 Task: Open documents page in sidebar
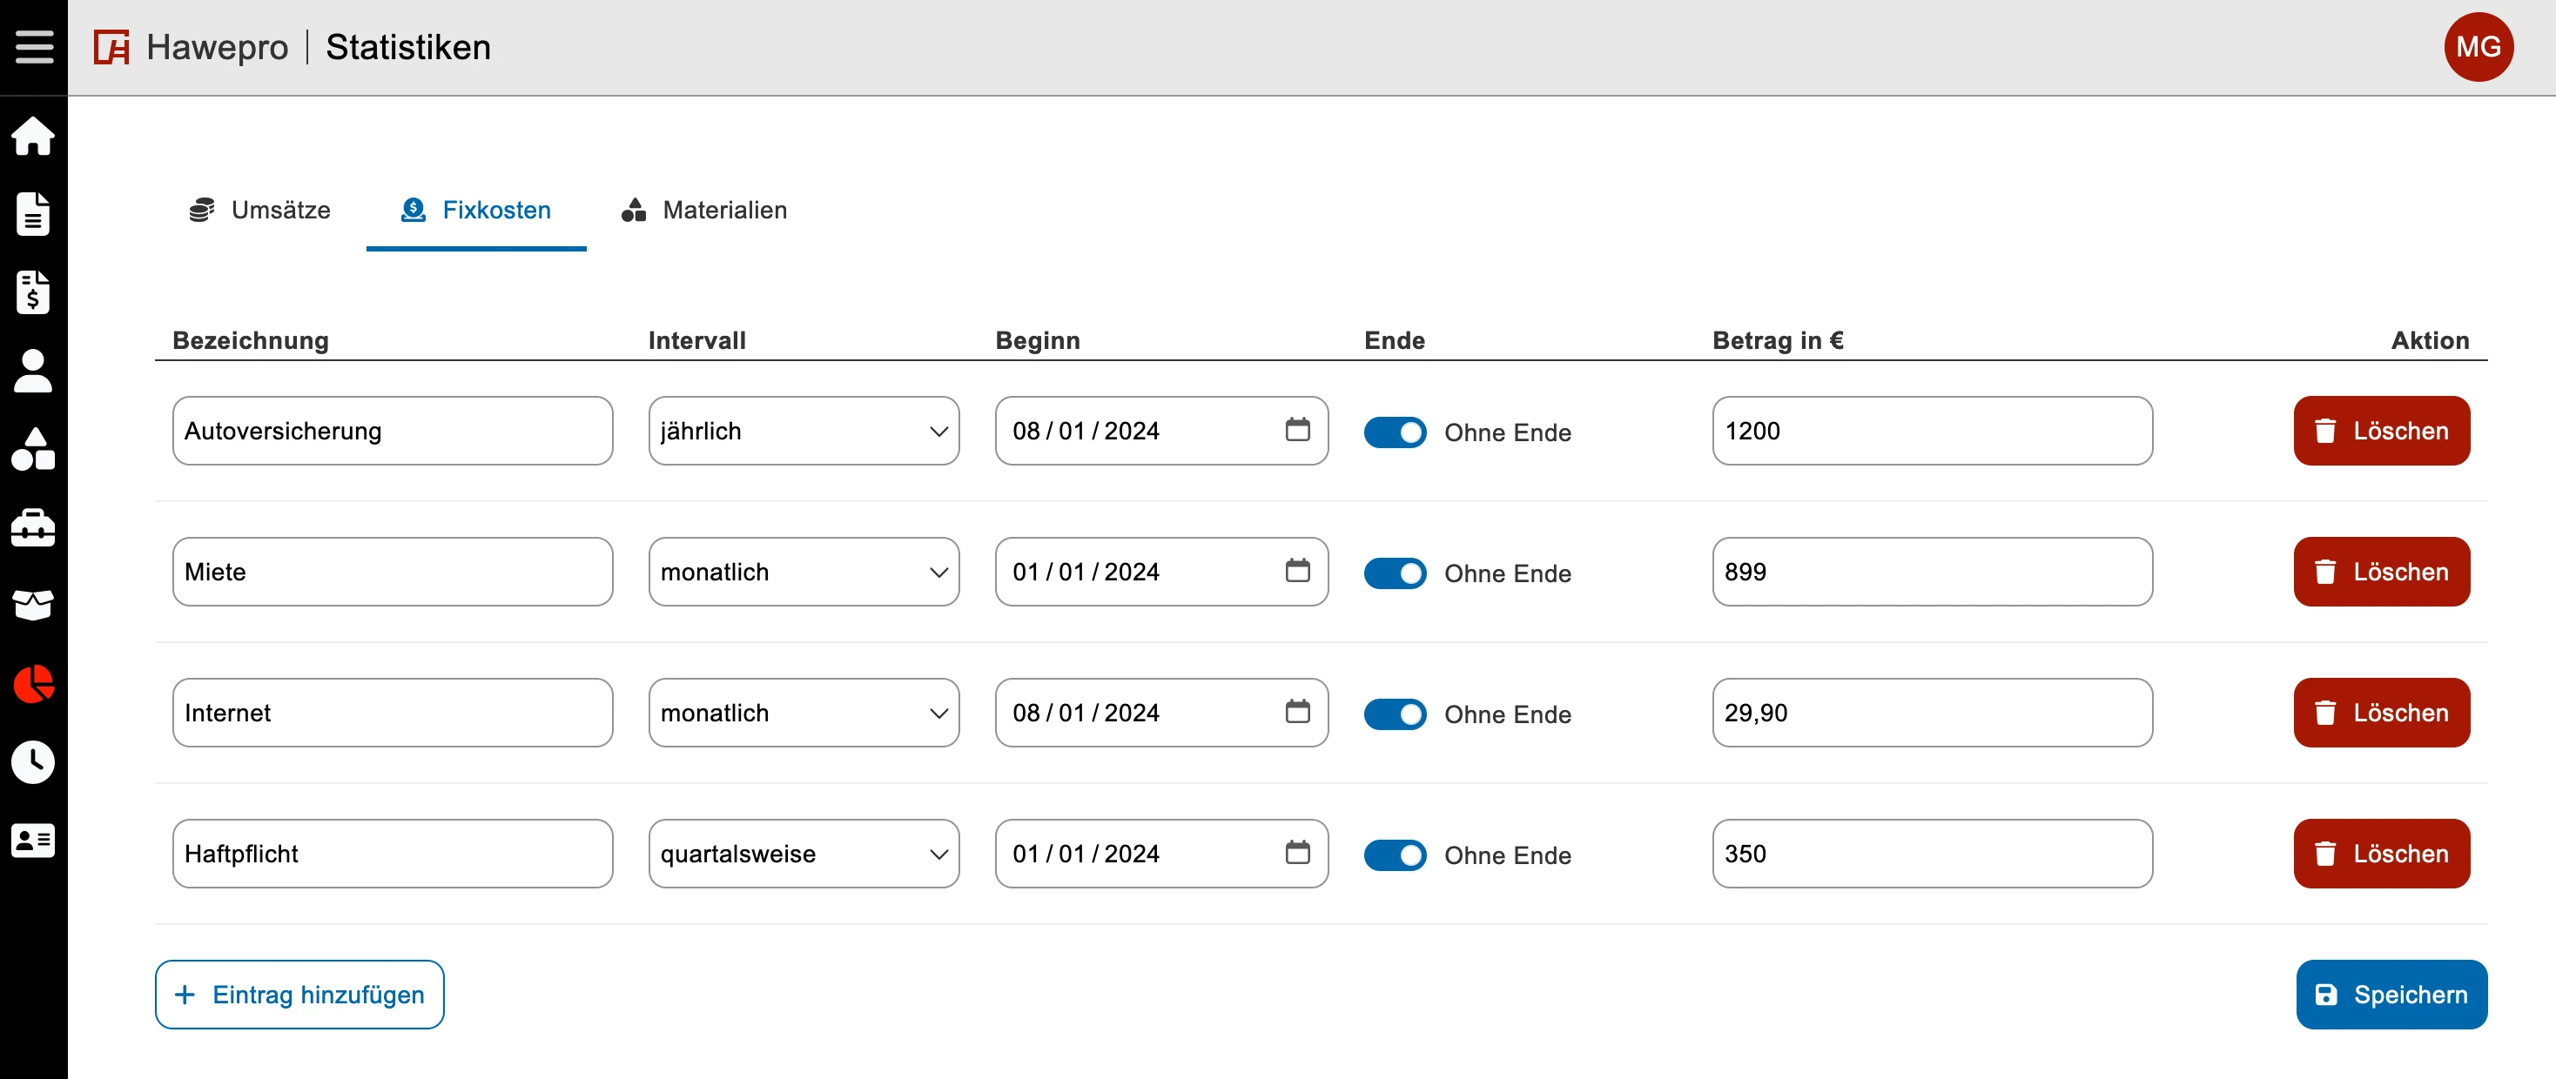(x=33, y=214)
